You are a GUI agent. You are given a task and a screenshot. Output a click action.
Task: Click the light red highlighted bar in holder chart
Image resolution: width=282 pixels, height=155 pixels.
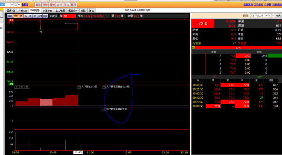coord(46,102)
